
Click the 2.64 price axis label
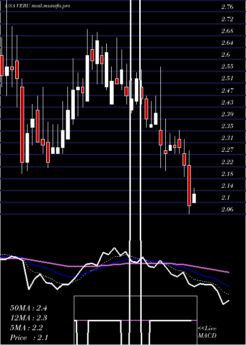[227, 43]
